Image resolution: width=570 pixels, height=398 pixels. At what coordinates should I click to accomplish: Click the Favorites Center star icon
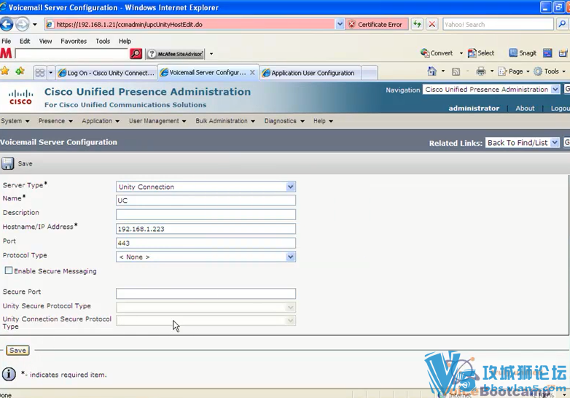tap(4, 71)
